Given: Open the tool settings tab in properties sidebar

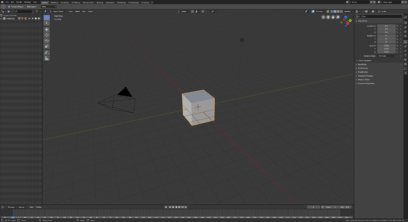Looking at the screenshot, I should click(406, 17).
